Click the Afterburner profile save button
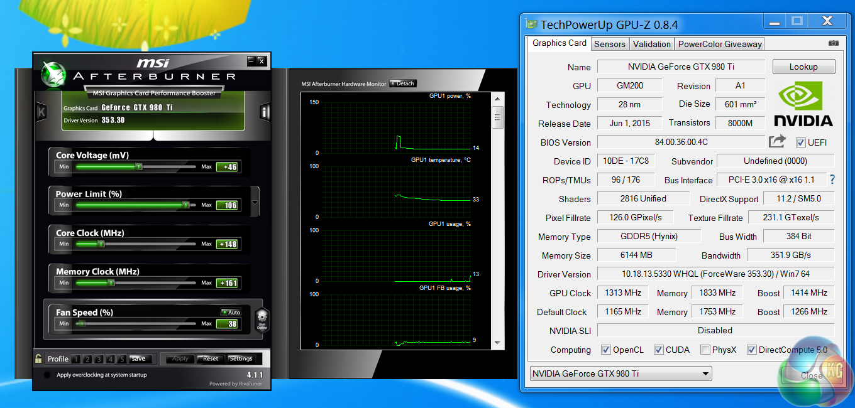Image resolution: width=855 pixels, height=408 pixels. tap(140, 359)
